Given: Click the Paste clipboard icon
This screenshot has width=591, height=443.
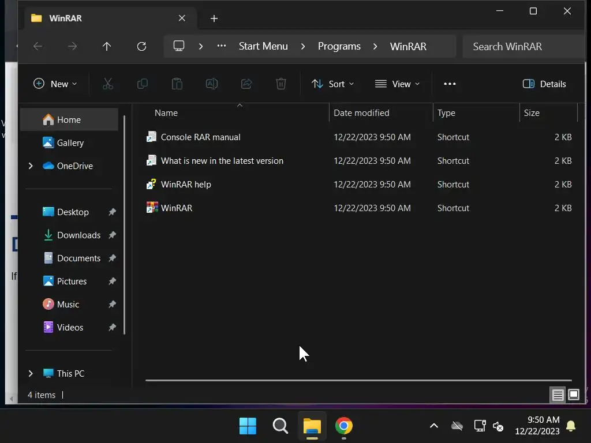Looking at the screenshot, I should point(177,84).
